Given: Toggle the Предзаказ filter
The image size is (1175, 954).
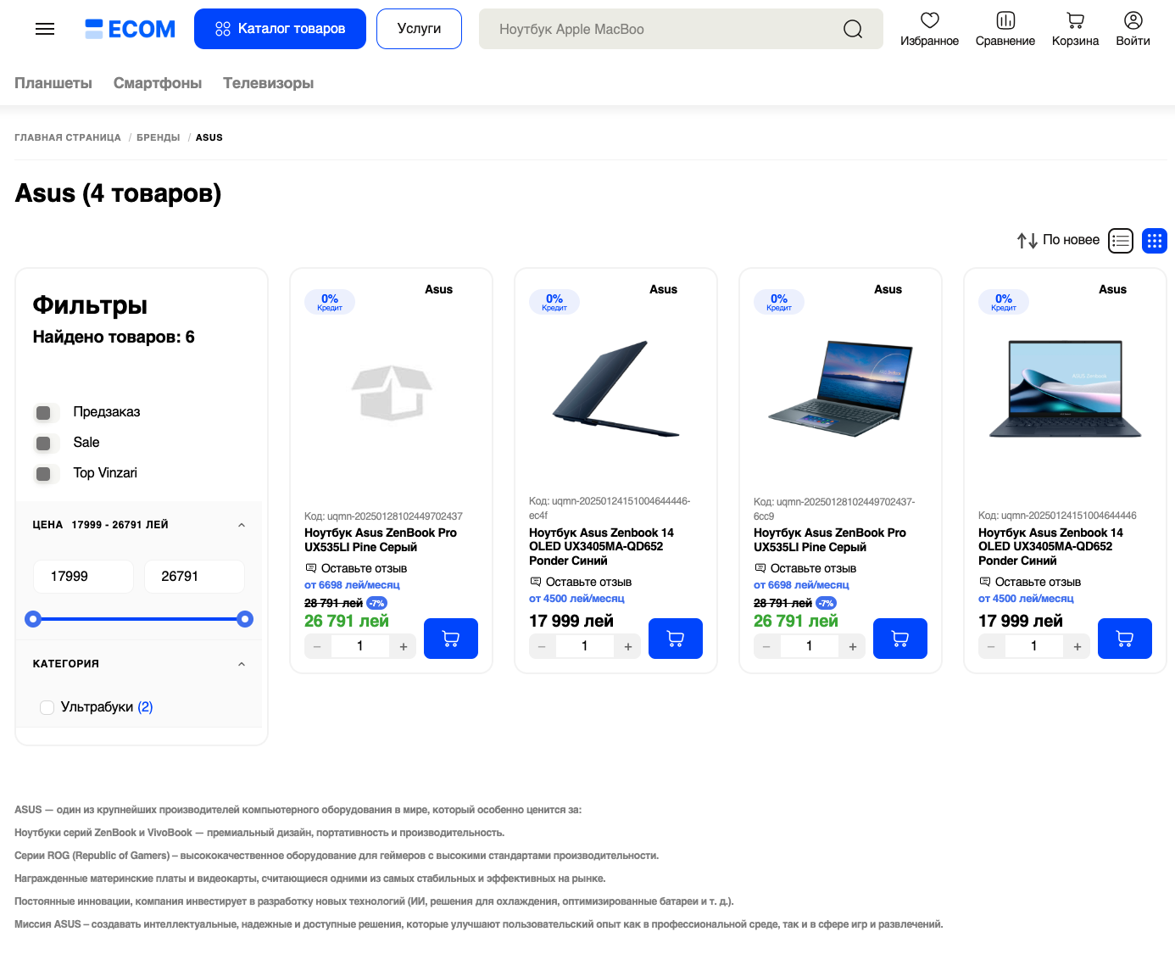Looking at the screenshot, I should [x=44, y=413].
